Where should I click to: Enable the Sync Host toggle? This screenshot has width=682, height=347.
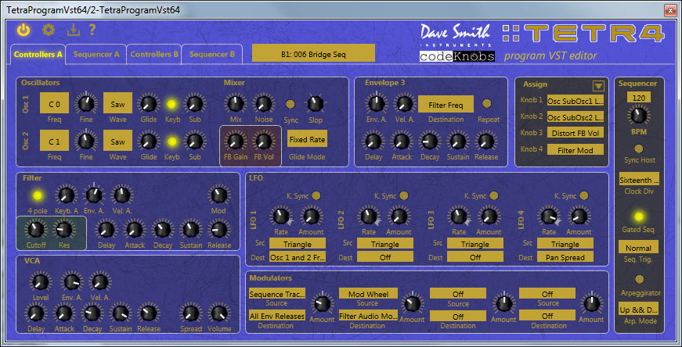tap(638, 147)
